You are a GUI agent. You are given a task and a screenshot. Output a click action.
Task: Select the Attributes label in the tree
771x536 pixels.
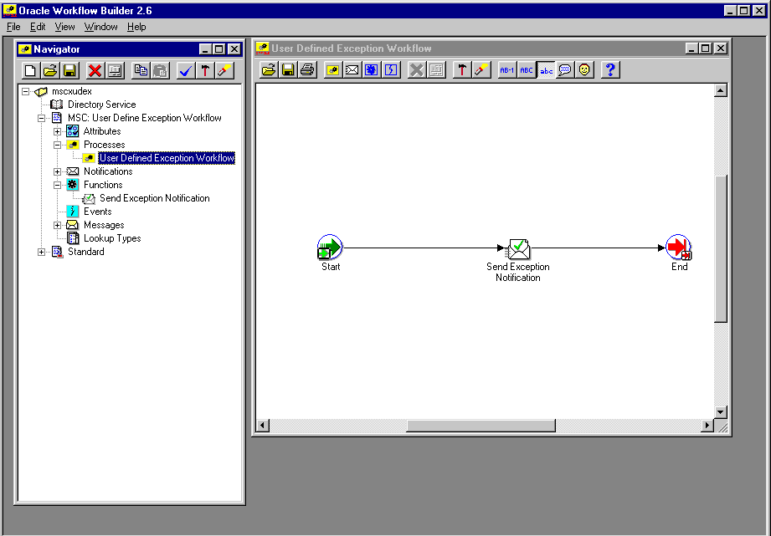102,131
